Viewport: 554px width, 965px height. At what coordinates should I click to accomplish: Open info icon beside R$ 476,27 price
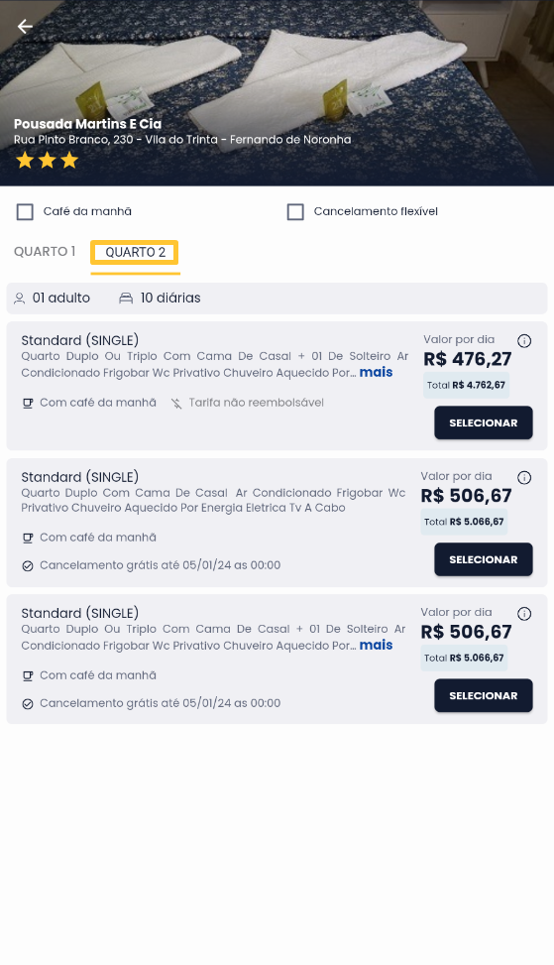coord(524,341)
